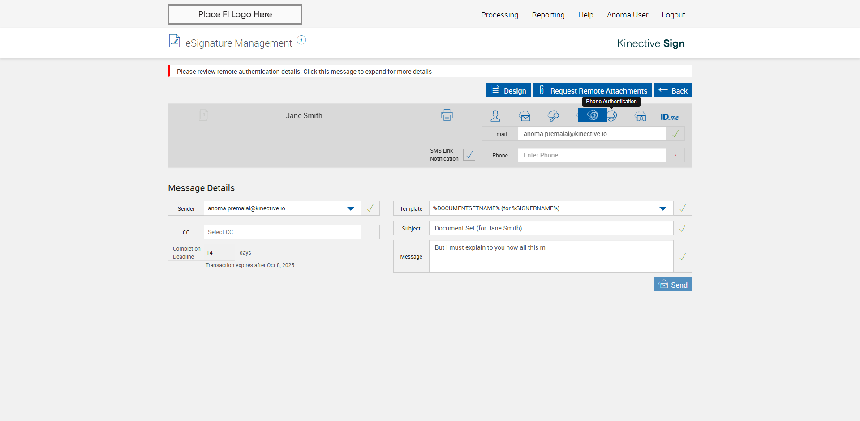This screenshot has width=860, height=421.
Task: Open the Help menu
Action: (x=585, y=15)
